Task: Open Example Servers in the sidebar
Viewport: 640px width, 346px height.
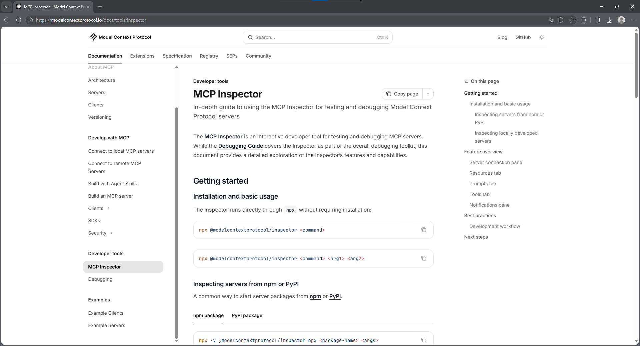Action: pyautogui.click(x=107, y=325)
